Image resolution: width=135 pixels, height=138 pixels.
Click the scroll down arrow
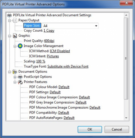(126, 118)
